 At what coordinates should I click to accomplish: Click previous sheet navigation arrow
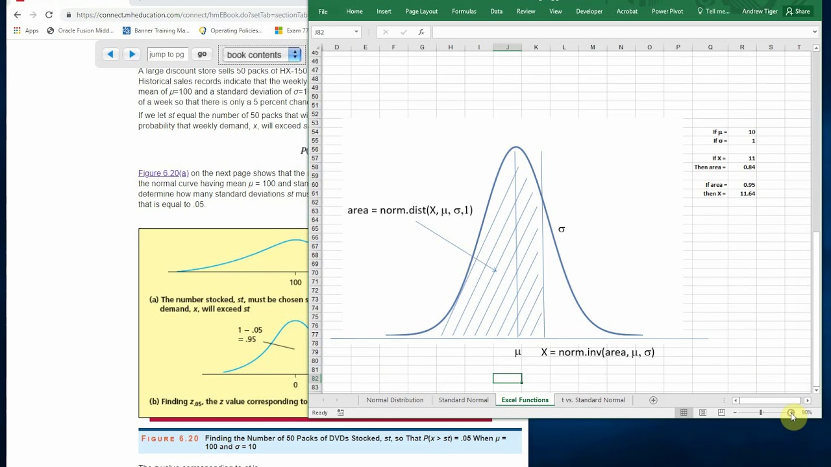(x=323, y=400)
